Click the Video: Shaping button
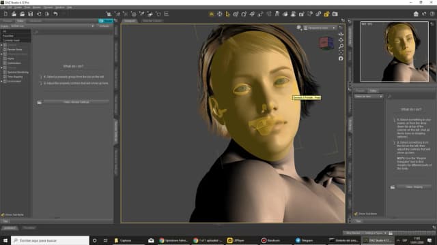 pyautogui.click(x=414, y=187)
